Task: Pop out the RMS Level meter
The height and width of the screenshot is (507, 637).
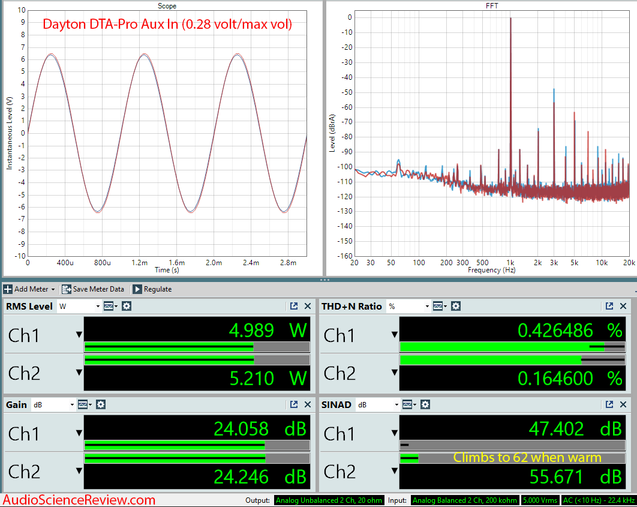Action: pos(294,307)
